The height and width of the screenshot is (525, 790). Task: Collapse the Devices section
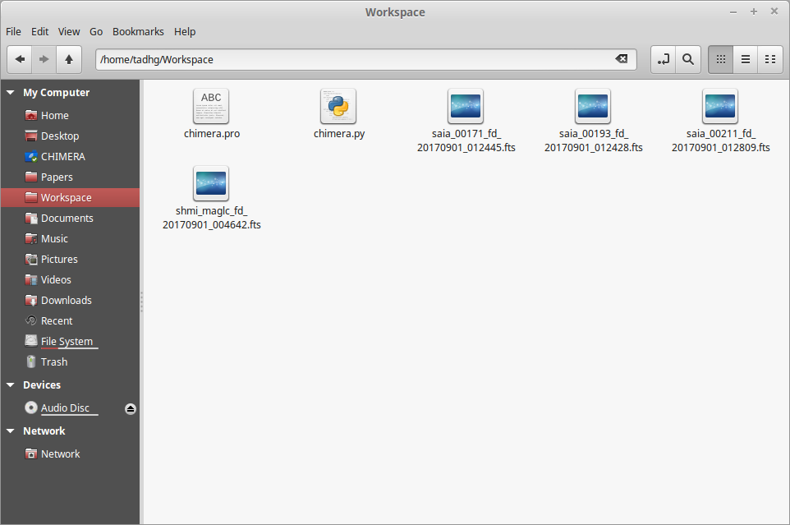tap(10, 385)
